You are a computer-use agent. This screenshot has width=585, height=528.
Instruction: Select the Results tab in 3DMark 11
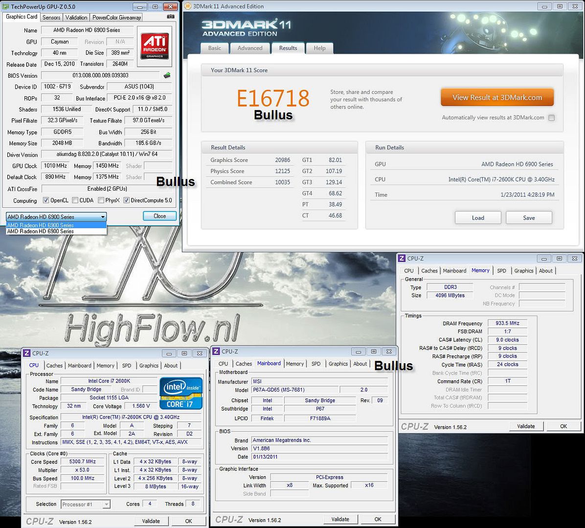288,48
